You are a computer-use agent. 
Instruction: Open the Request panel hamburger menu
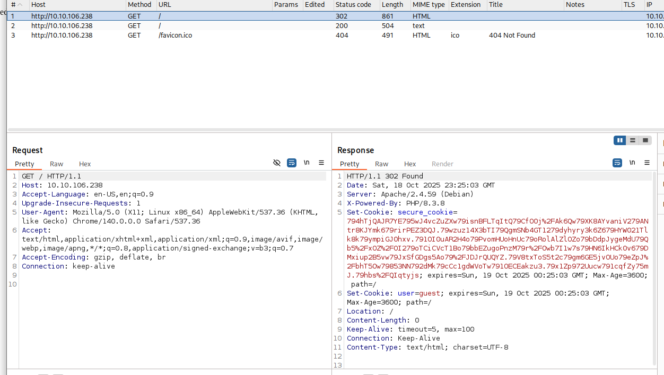[321, 163]
